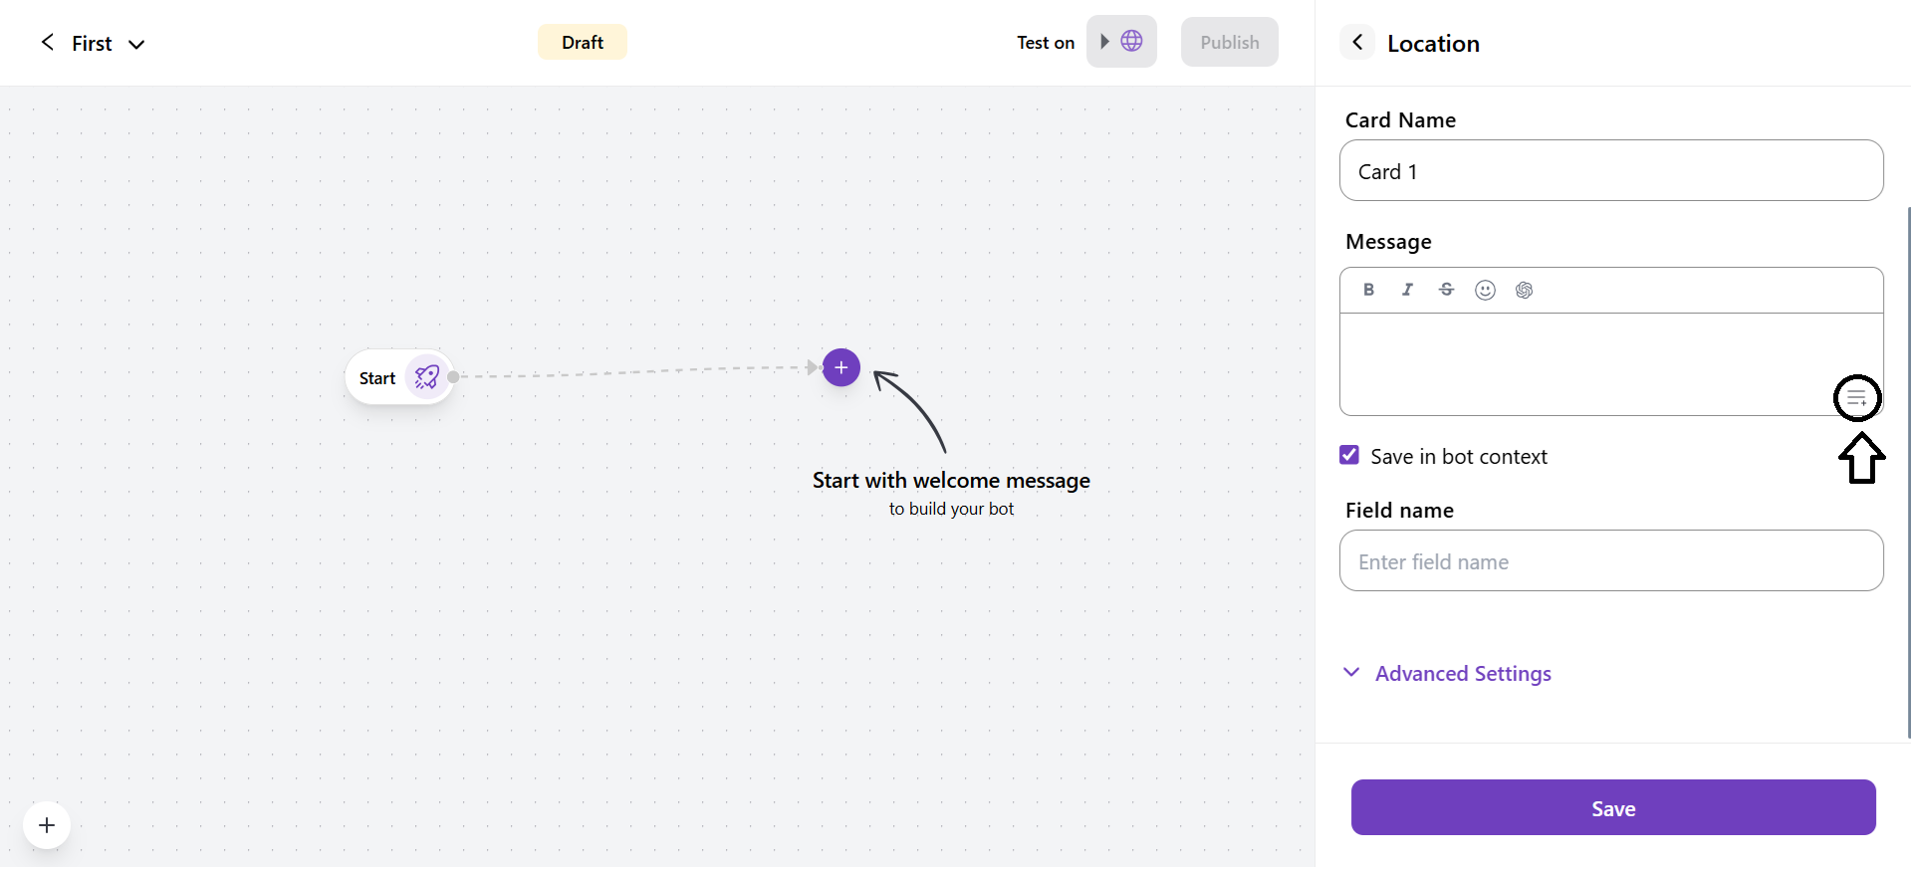1911x869 pixels.
Task: Apply italic formatting in the Message editor
Action: [1407, 290]
